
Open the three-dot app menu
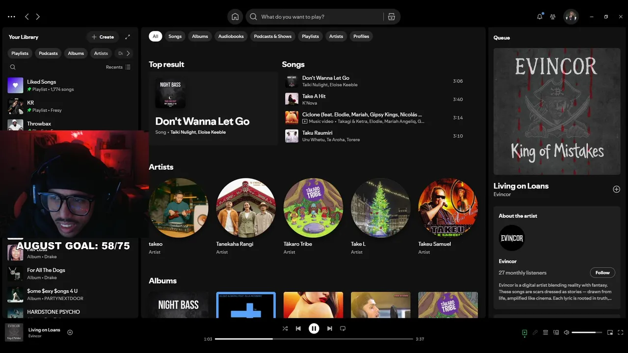pyautogui.click(x=11, y=17)
